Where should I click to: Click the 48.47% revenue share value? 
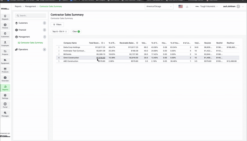(x=112, y=47)
